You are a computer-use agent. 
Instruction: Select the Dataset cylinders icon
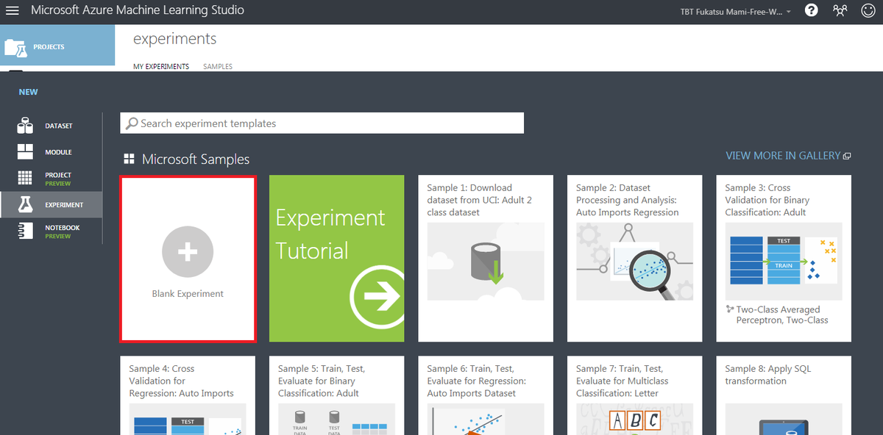click(25, 126)
